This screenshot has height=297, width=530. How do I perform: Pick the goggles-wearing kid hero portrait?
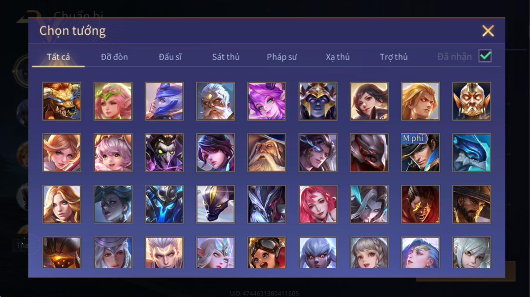(x=267, y=253)
